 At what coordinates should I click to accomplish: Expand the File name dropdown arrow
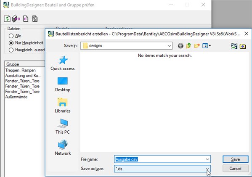(207, 159)
